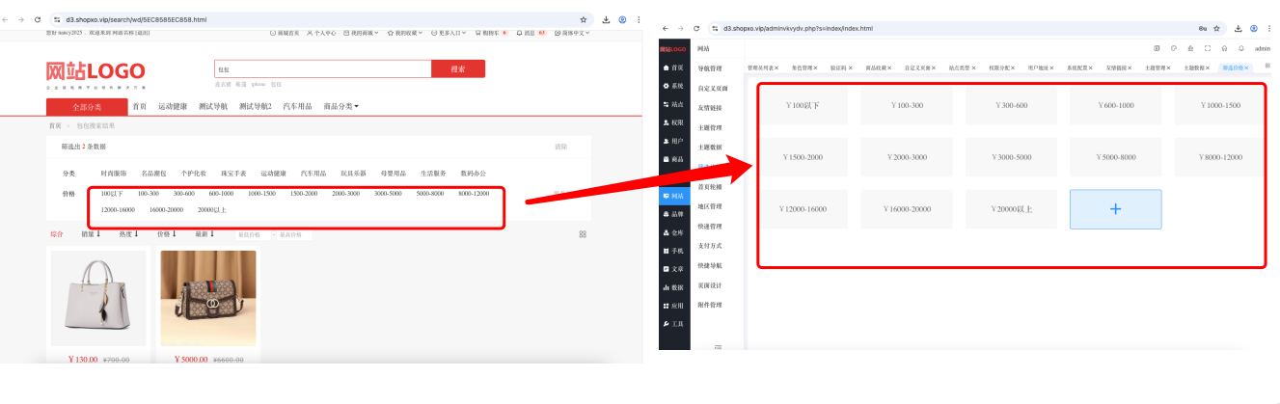The image size is (1280, 404).
Task: Open 测试导航2 in shop navigation bar
Action: click(x=256, y=106)
